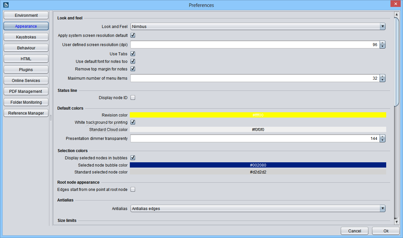This screenshot has width=403, height=238.
Task: Click the scrollbar up arrow
Action: tap(397, 14)
